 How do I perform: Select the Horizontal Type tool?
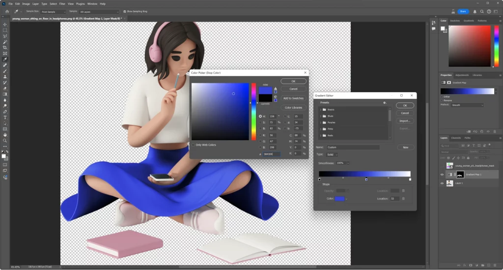5,118
